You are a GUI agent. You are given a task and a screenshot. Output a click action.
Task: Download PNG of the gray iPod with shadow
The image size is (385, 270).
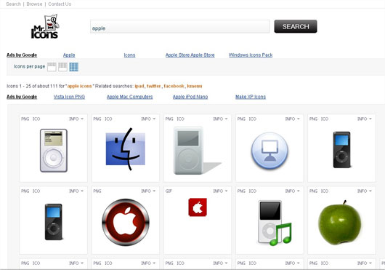(169, 119)
